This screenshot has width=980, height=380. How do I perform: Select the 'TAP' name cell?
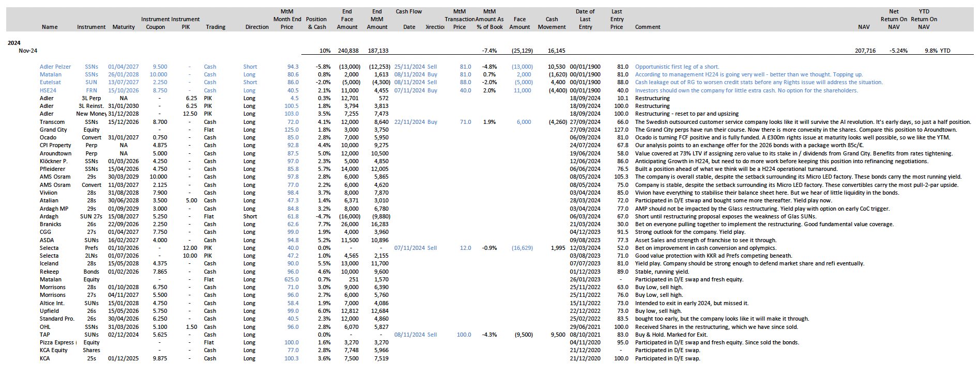pyautogui.click(x=45, y=335)
